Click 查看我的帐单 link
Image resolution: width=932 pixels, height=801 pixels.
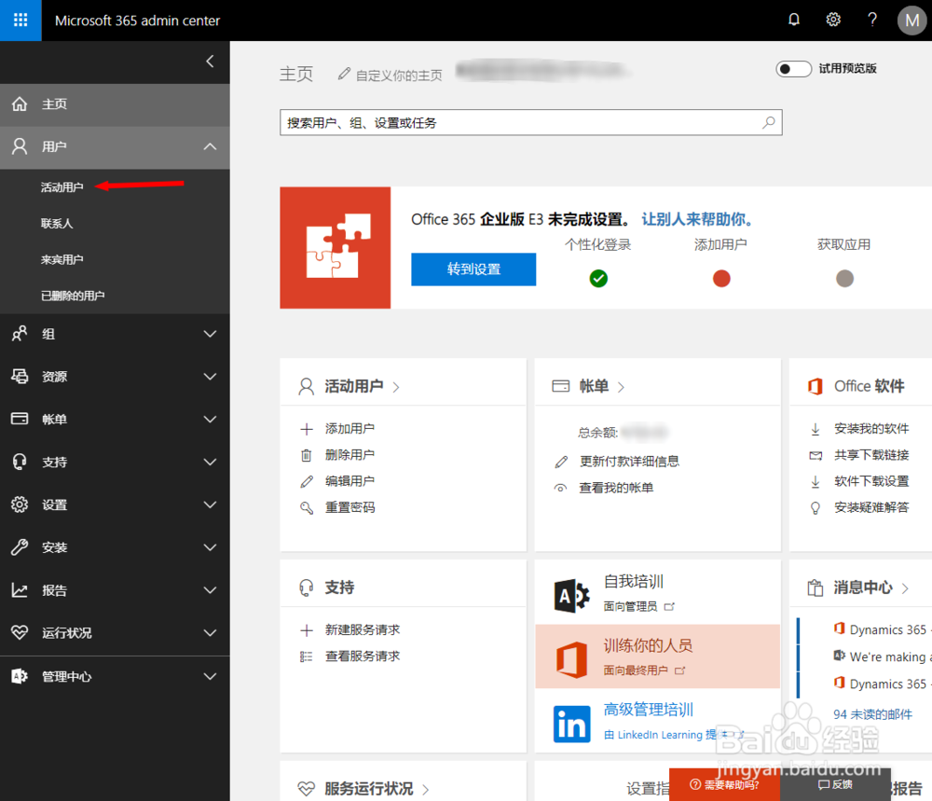coord(616,488)
